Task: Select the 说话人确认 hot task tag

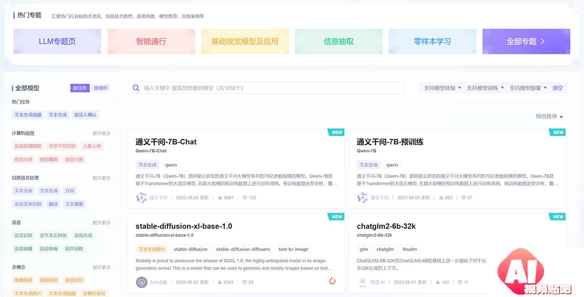Action: [x=86, y=115]
